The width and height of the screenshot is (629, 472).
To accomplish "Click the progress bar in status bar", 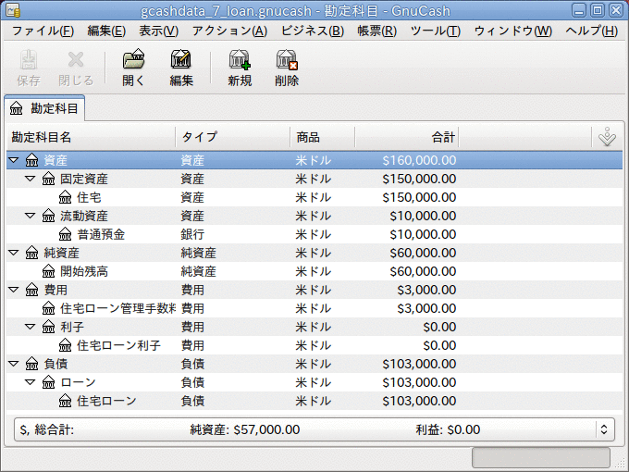I will (x=540, y=458).
